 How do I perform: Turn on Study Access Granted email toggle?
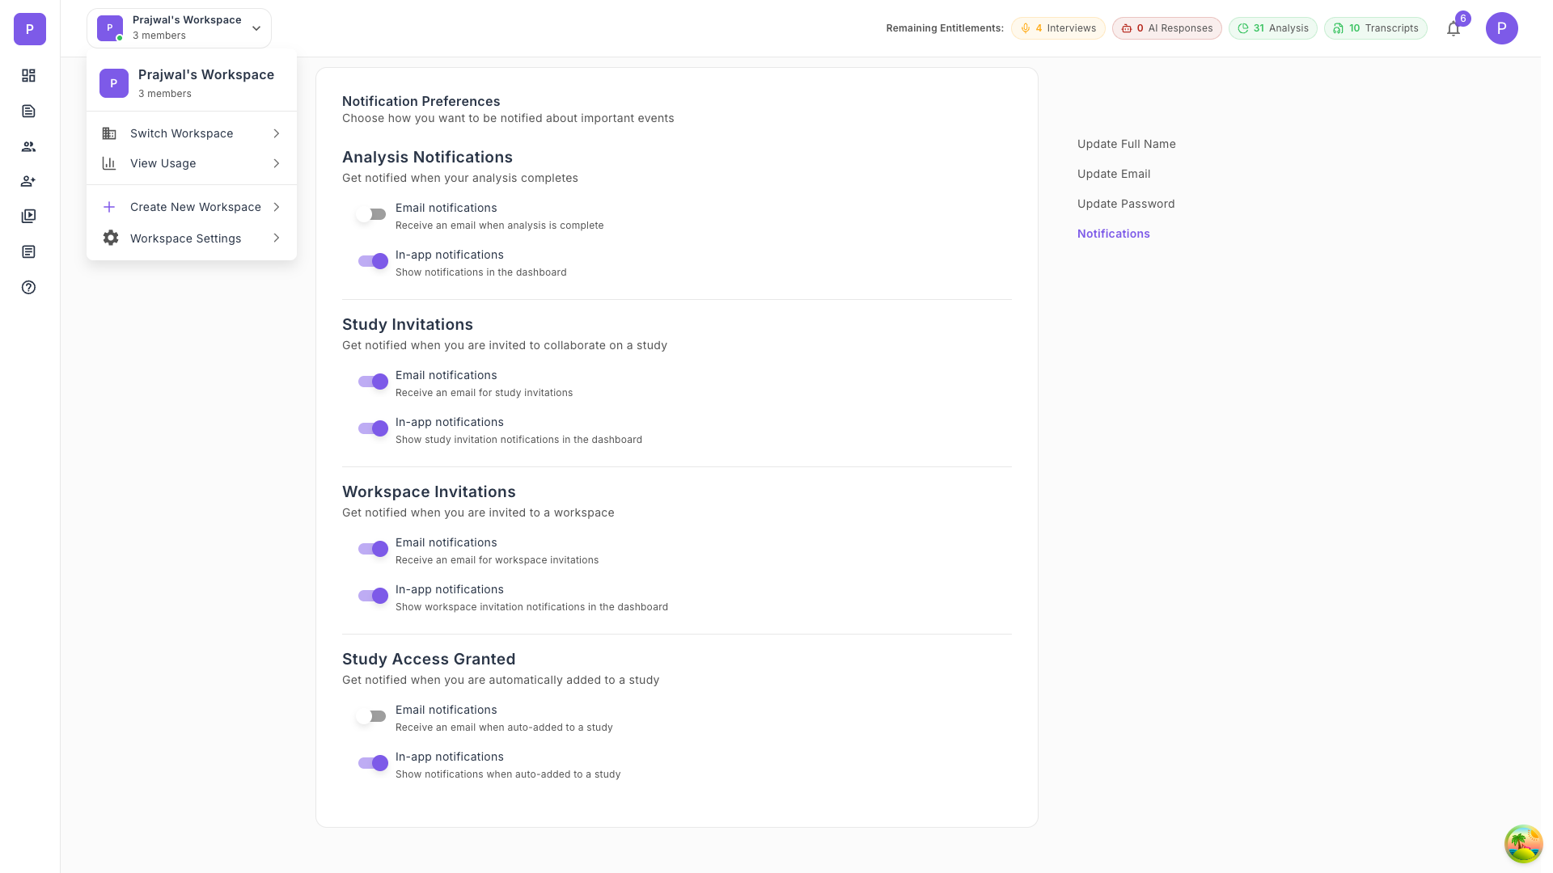coord(372,716)
